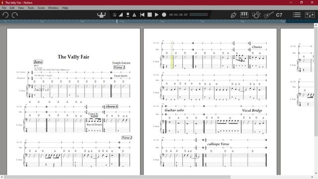Select the Vocal Bridge marking
This screenshot has height=179, width=318.
pos(252,110)
